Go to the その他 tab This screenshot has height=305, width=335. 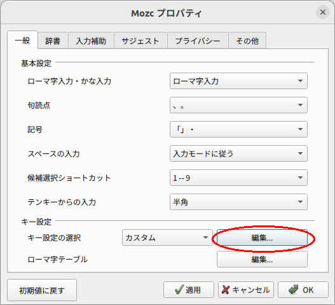(247, 41)
